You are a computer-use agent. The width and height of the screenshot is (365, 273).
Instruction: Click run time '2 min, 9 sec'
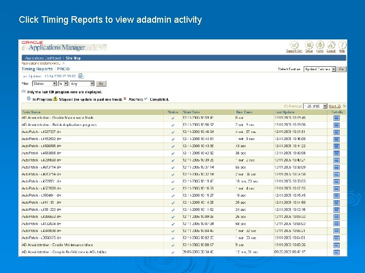(245, 125)
